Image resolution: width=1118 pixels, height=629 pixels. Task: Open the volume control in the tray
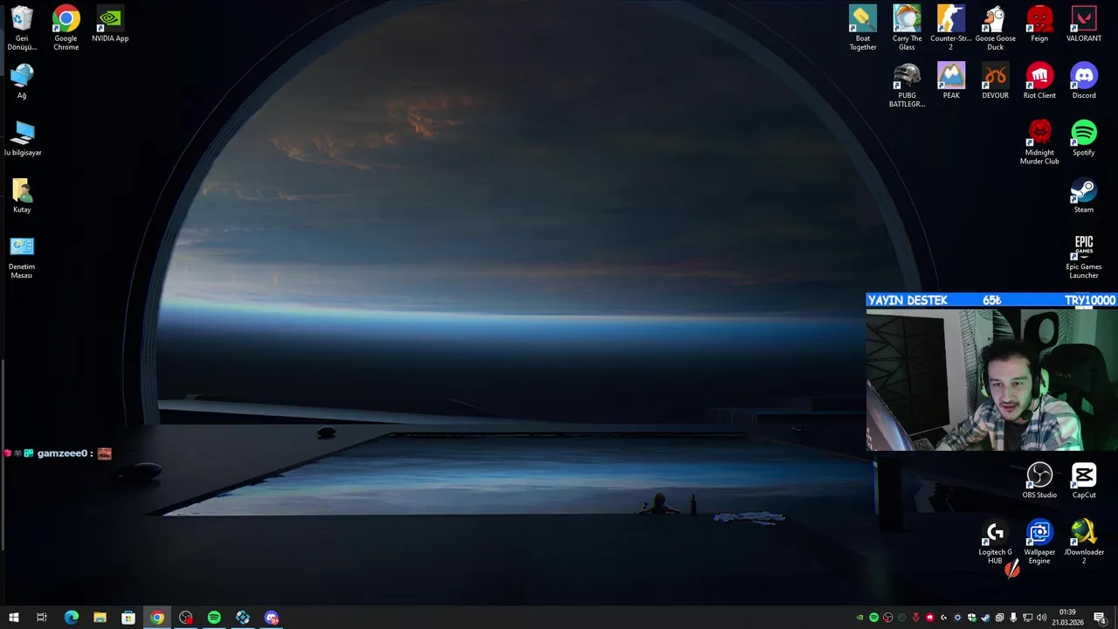click(x=1041, y=618)
